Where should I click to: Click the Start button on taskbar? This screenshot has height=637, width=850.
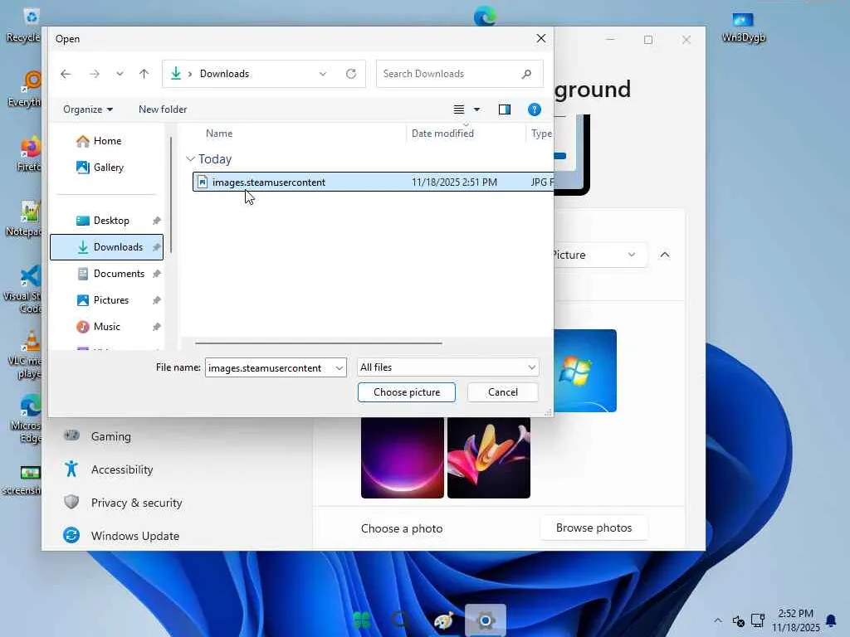tap(361, 620)
